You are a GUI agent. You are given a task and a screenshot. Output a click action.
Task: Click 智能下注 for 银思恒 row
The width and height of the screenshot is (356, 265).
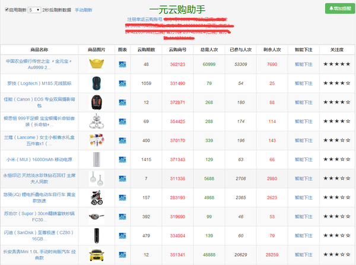304,122
